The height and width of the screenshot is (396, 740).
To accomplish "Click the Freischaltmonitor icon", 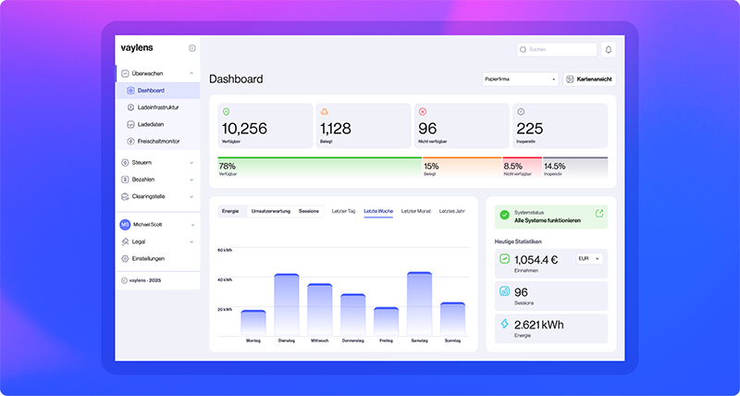I will tap(130, 142).
